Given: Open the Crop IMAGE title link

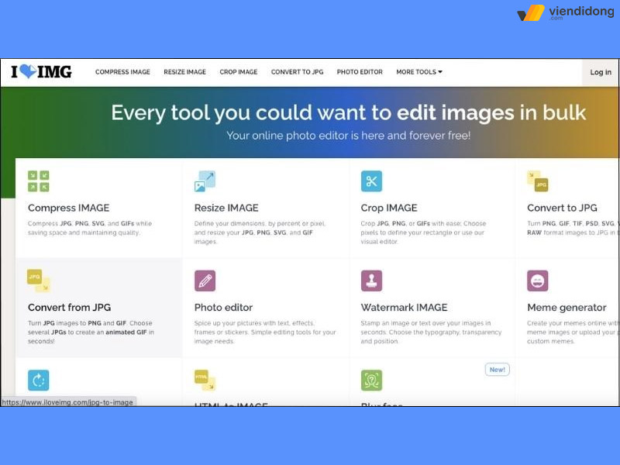Looking at the screenshot, I should (x=389, y=208).
